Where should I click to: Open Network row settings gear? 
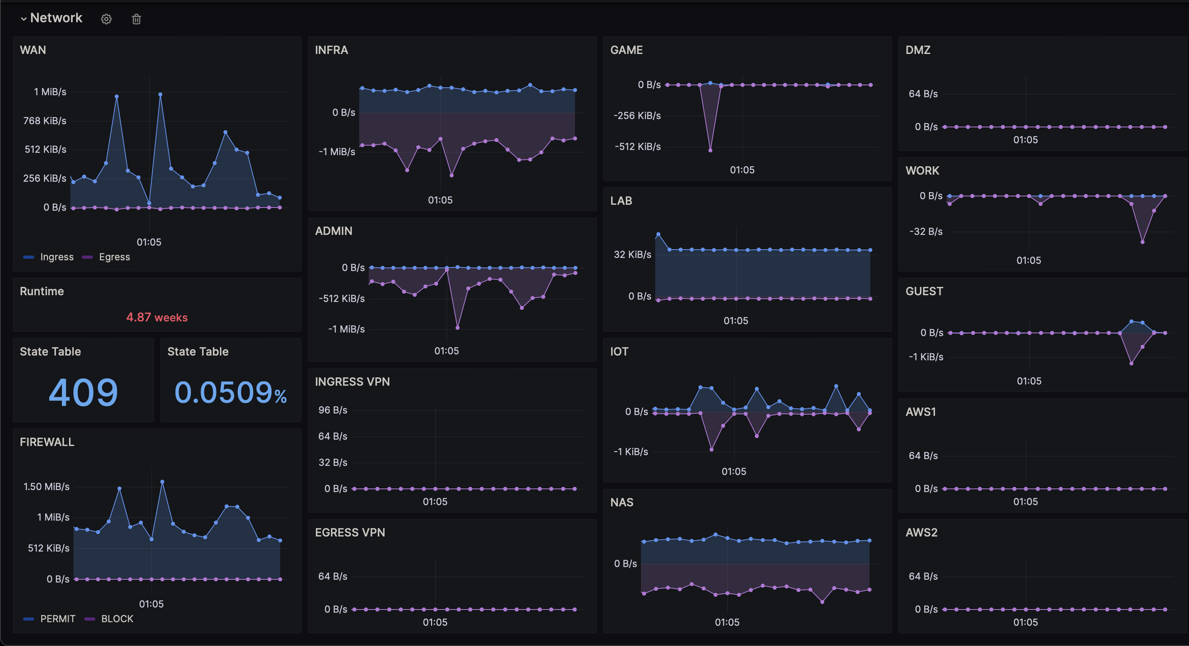[106, 19]
